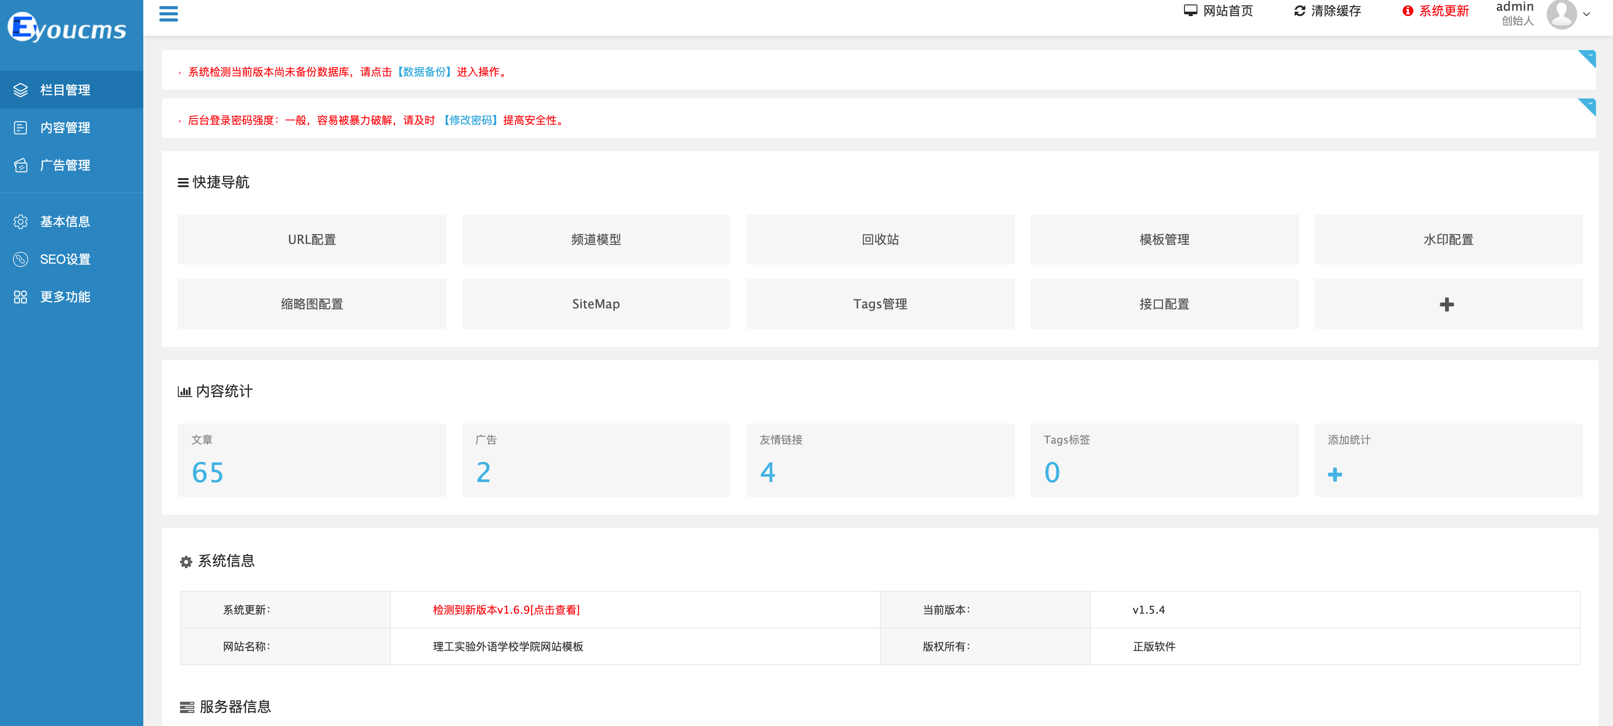Open the 友情链接 statistics card showing 4

click(x=880, y=460)
